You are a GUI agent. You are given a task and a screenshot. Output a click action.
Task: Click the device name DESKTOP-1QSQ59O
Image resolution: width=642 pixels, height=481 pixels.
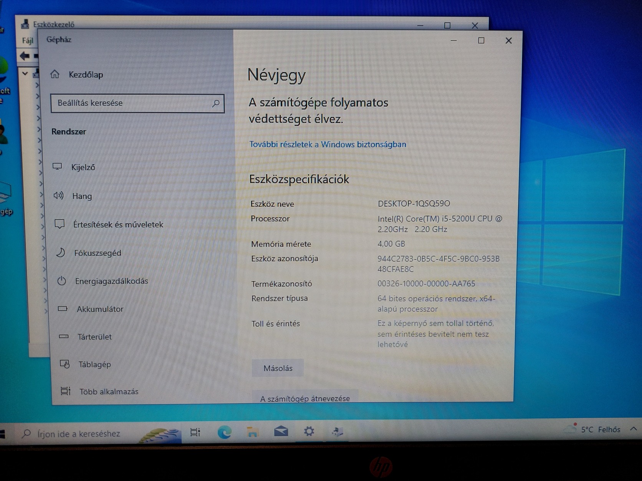414,203
